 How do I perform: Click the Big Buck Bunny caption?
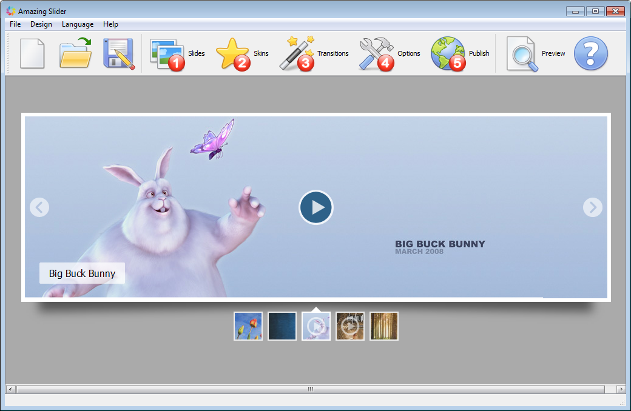pyautogui.click(x=82, y=273)
